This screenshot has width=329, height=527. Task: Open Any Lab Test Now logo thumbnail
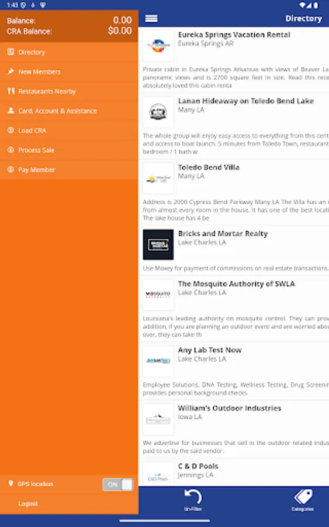[158, 361]
